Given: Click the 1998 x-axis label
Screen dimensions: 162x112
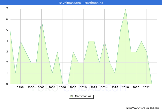Looking at the screenshot, I should tap(20, 87).
